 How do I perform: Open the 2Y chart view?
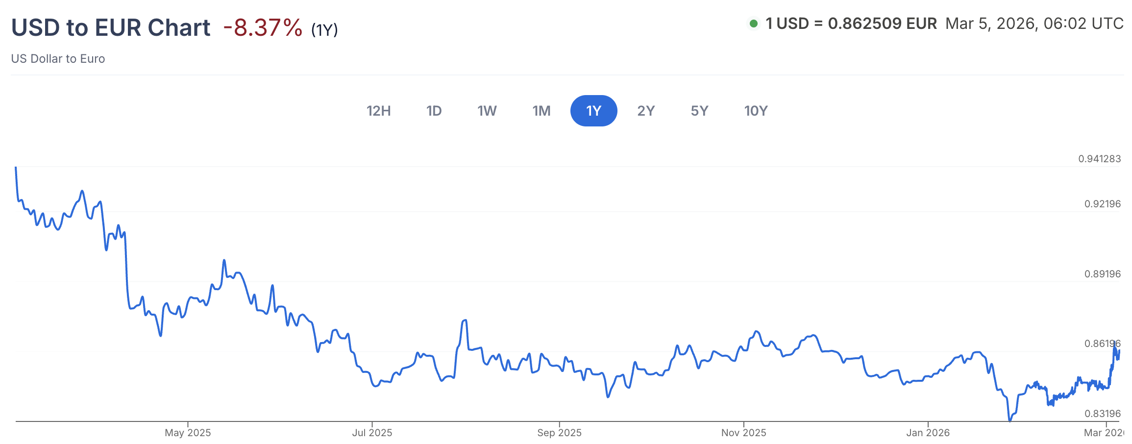646,111
